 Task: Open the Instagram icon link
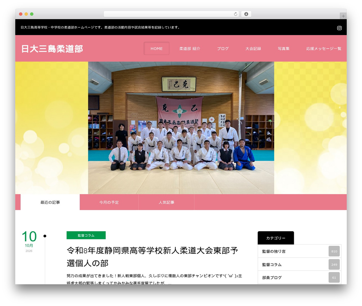[x=339, y=28]
